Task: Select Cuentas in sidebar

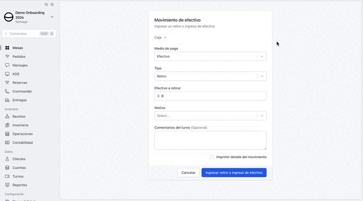Action: coord(19,168)
